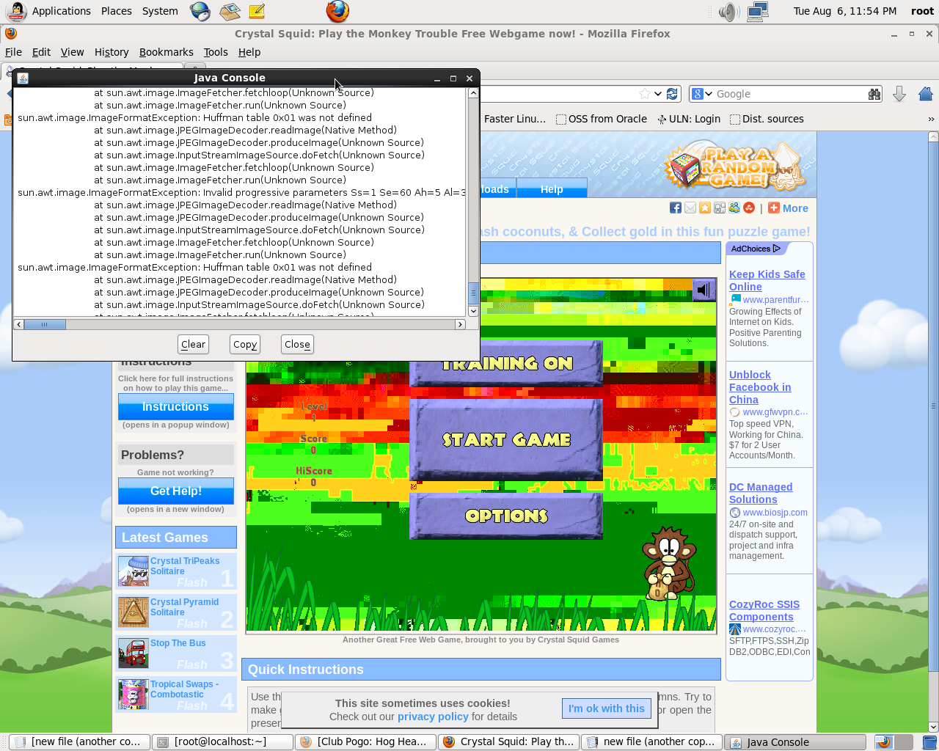Accept cookies with "I'm ok with this"

(606, 708)
